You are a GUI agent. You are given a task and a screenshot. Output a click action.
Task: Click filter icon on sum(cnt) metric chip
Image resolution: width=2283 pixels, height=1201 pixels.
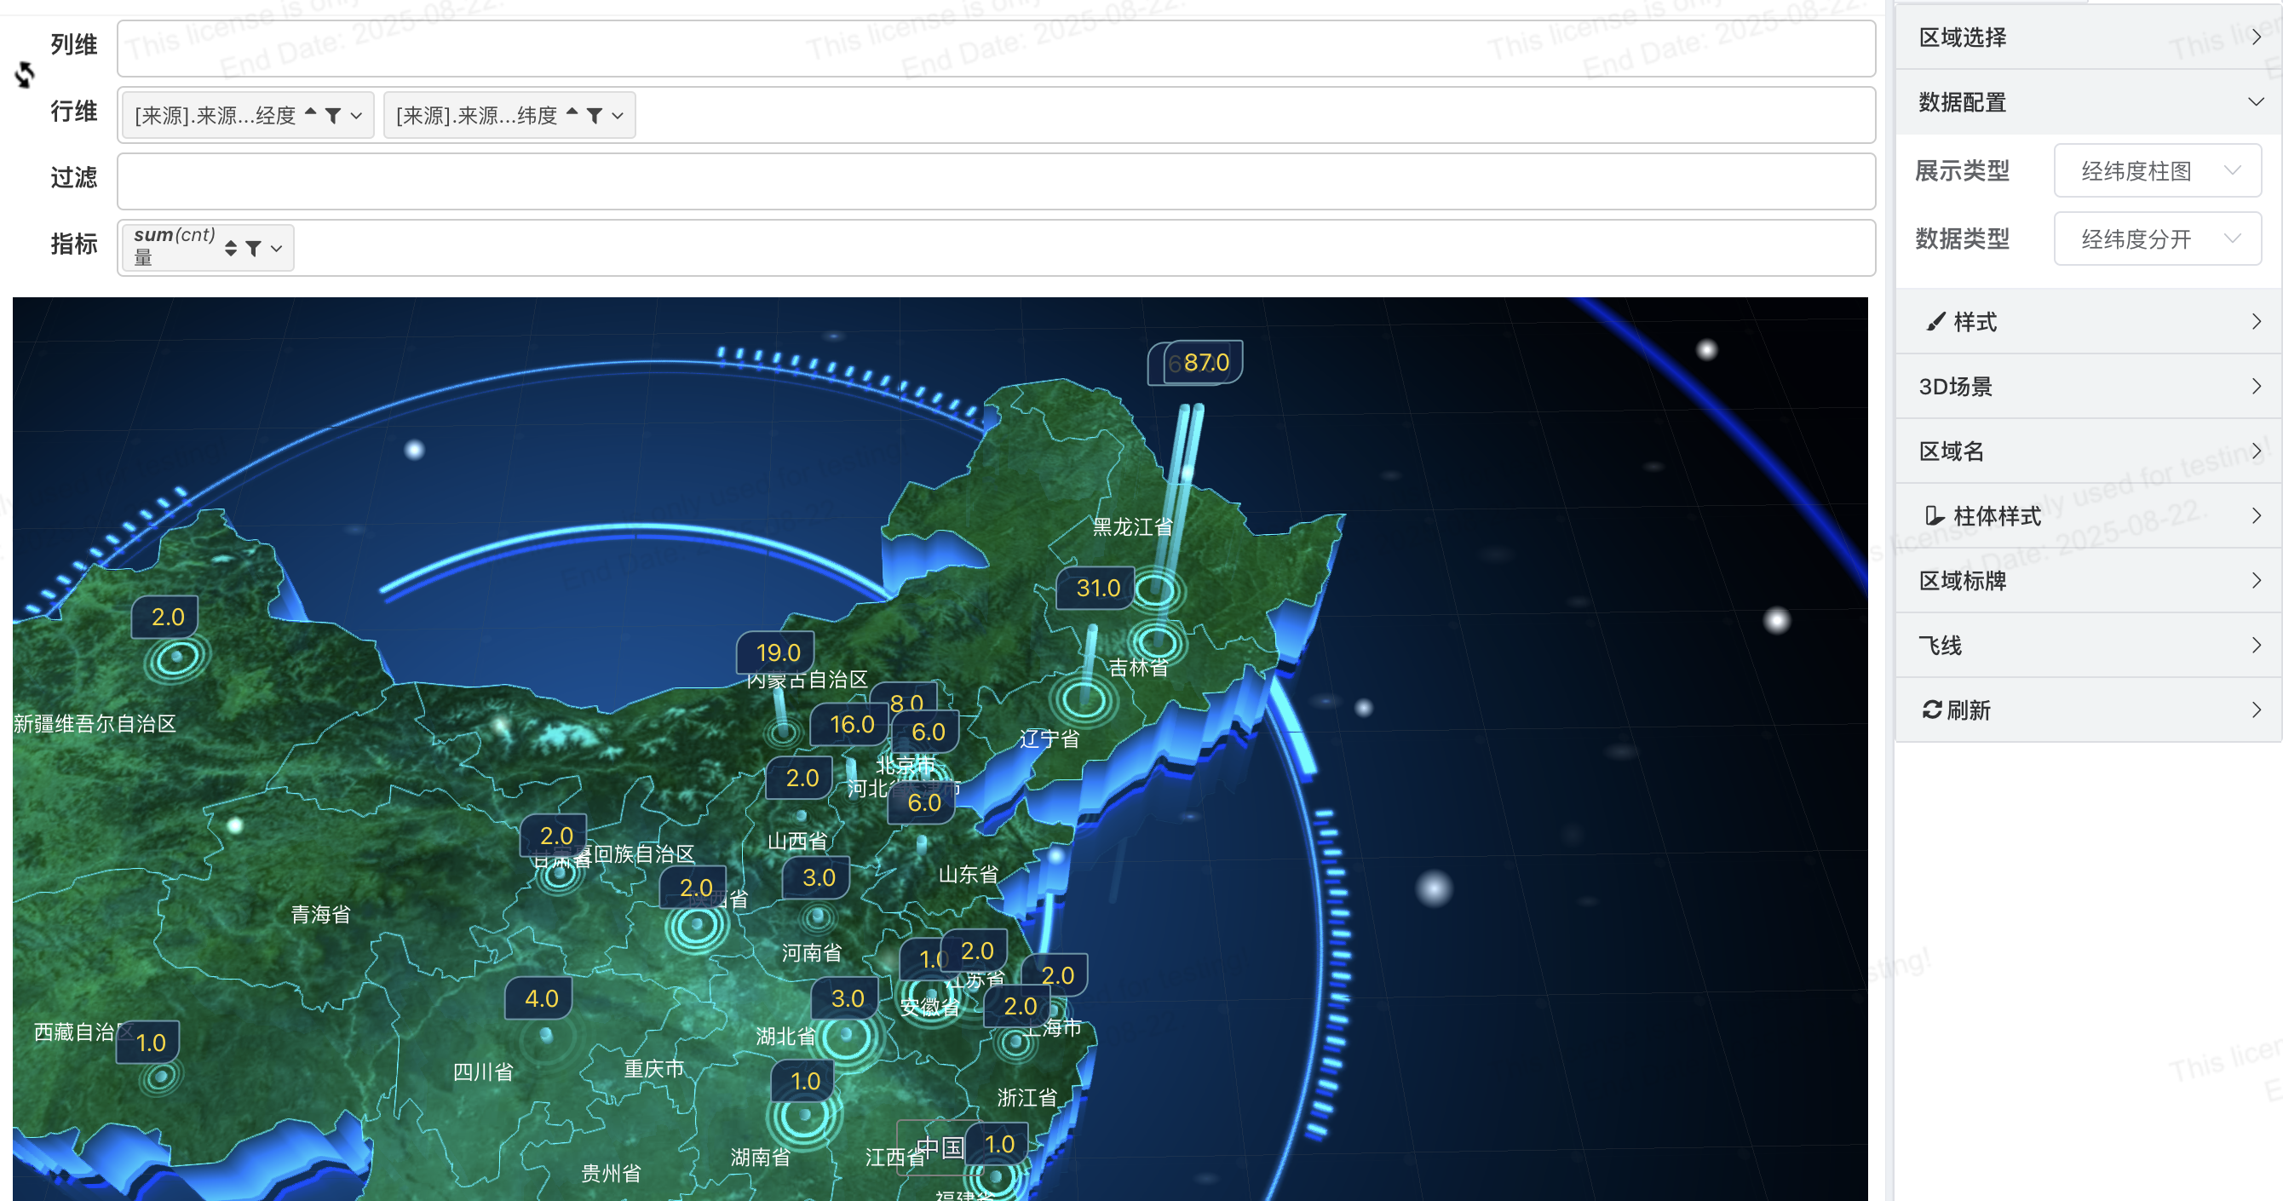pos(254,249)
